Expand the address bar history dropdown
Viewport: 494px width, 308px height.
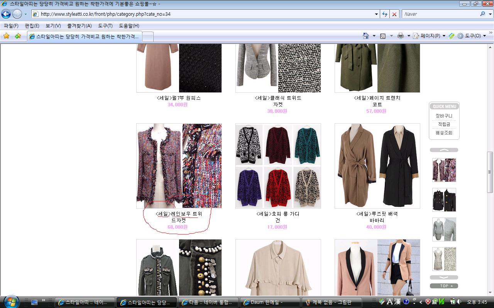point(377,14)
